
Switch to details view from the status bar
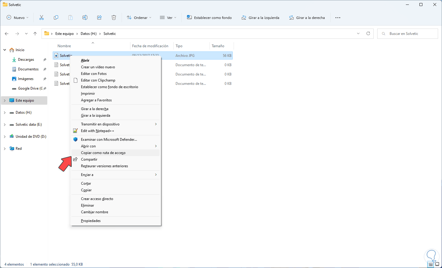pyautogui.click(x=431, y=264)
